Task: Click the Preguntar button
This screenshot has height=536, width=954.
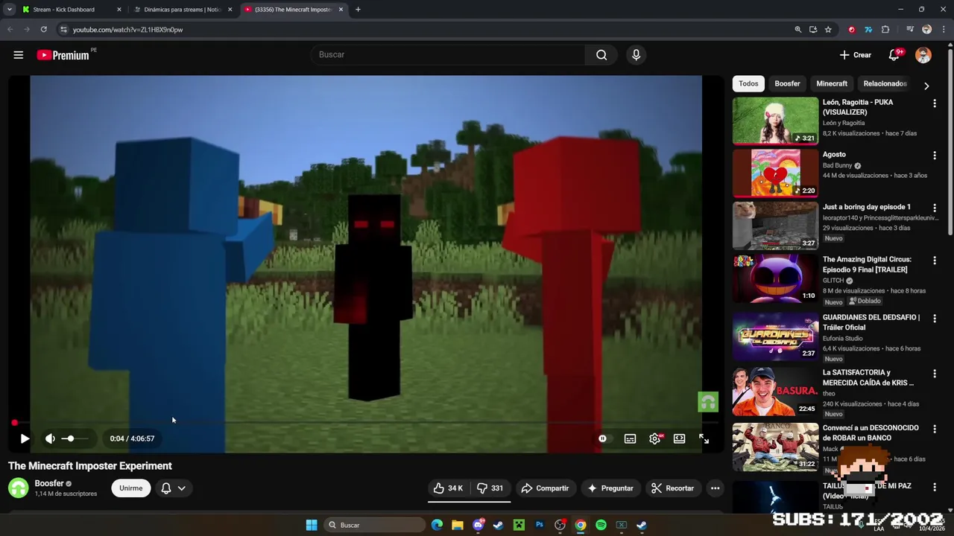Action: tap(610, 488)
